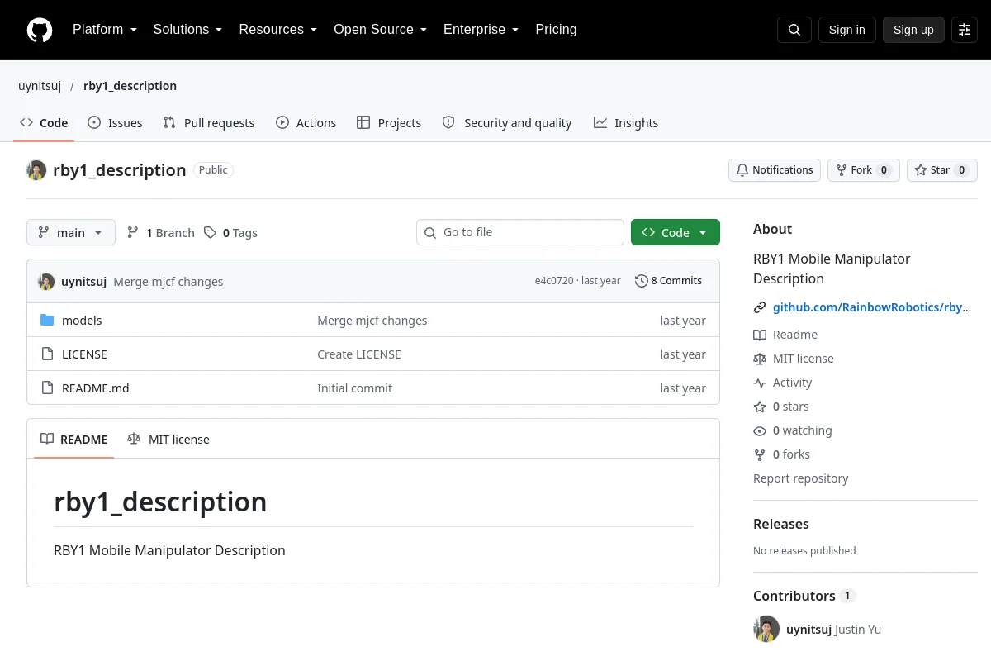The width and height of the screenshot is (991, 661).
Task: Star the repository with Star button
Action: pyautogui.click(x=942, y=170)
